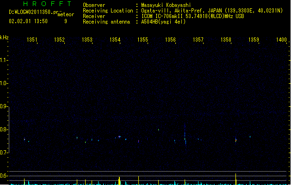This screenshot has width=291, height=185.
Task: Click the 1400 time axis label
Action: click(282, 40)
